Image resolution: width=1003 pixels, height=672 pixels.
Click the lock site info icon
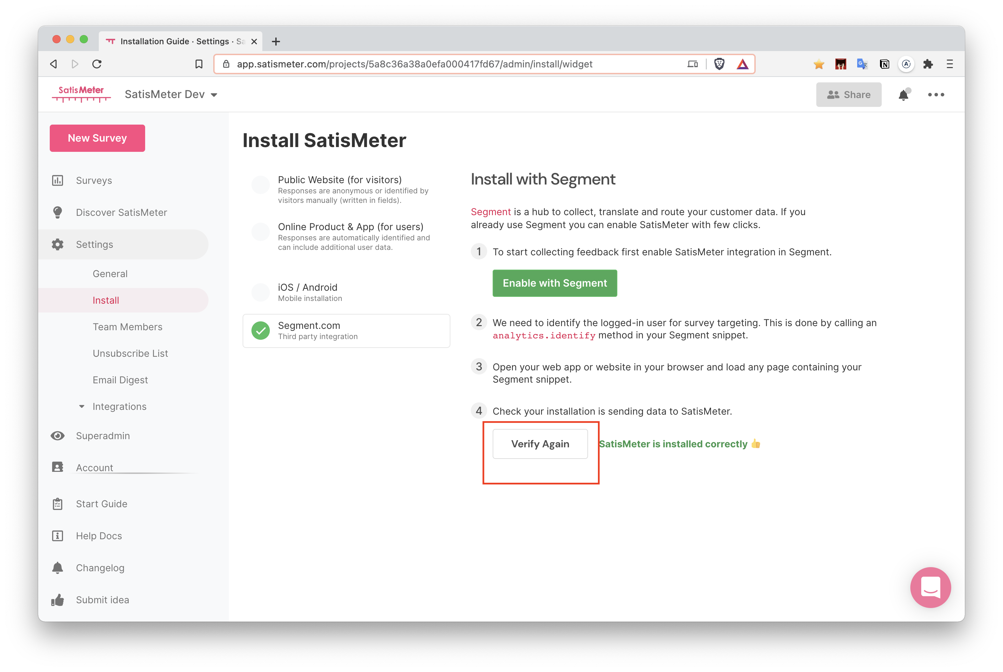[x=226, y=64]
